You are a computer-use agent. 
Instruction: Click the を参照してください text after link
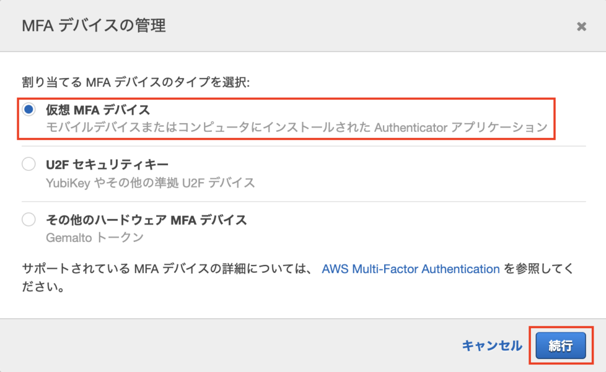coord(537,269)
